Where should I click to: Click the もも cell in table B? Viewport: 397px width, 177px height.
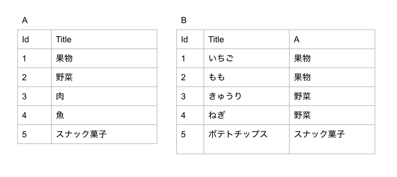coord(247,77)
